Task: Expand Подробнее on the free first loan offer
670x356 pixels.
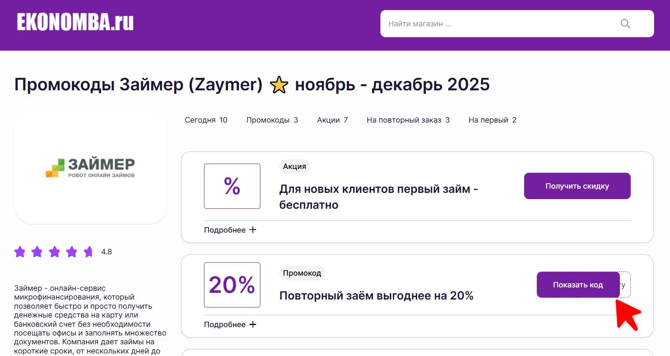Action: click(229, 230)
